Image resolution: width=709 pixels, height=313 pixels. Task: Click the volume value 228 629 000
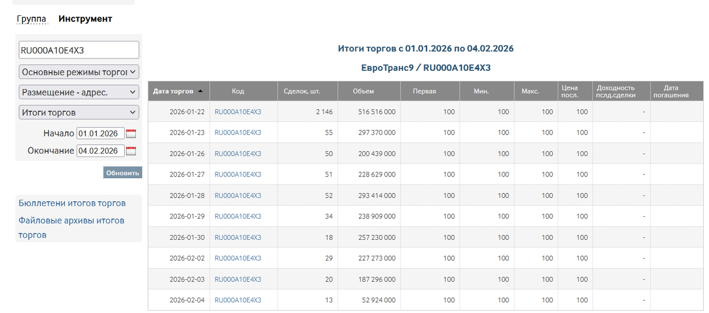[x=377, y=174]
